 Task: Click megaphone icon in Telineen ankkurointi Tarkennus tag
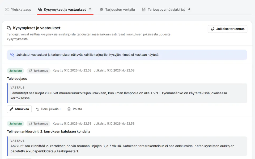[30, 124]
